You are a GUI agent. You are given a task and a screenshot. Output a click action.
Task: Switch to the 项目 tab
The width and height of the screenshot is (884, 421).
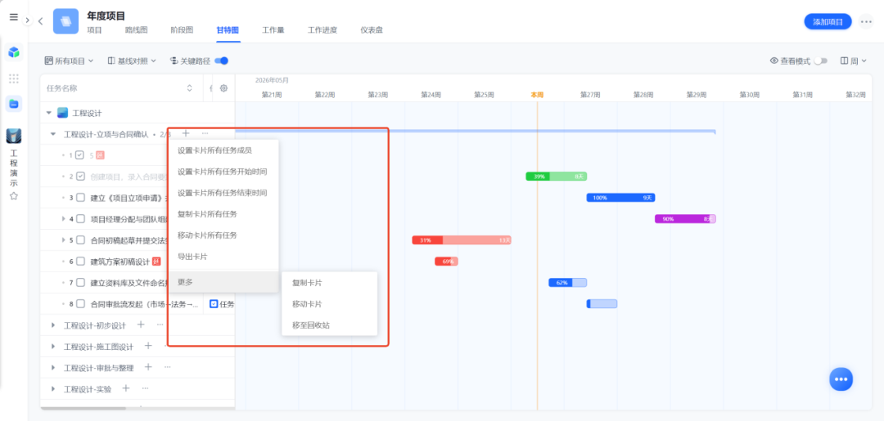coord(94,30)
